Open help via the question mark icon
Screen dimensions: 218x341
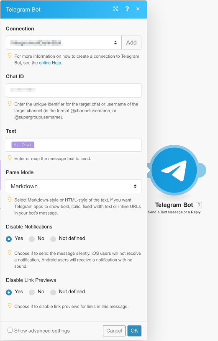point(127,9)
